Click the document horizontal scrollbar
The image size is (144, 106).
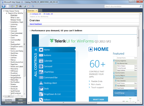pos(63,103)
